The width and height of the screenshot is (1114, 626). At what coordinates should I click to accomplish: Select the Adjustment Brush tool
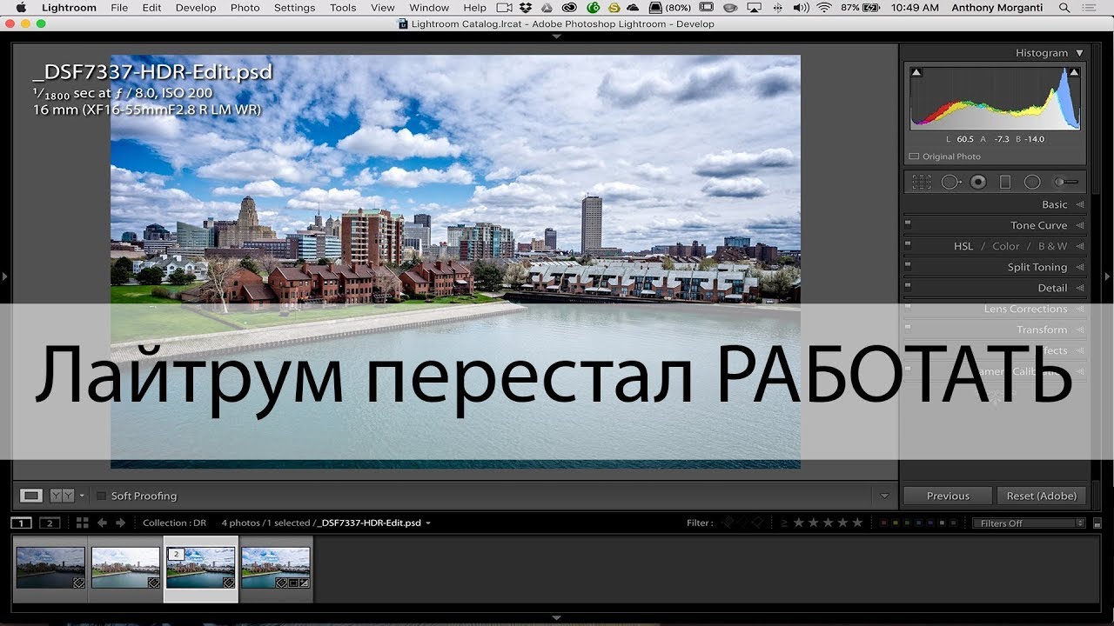[1065, 183]
